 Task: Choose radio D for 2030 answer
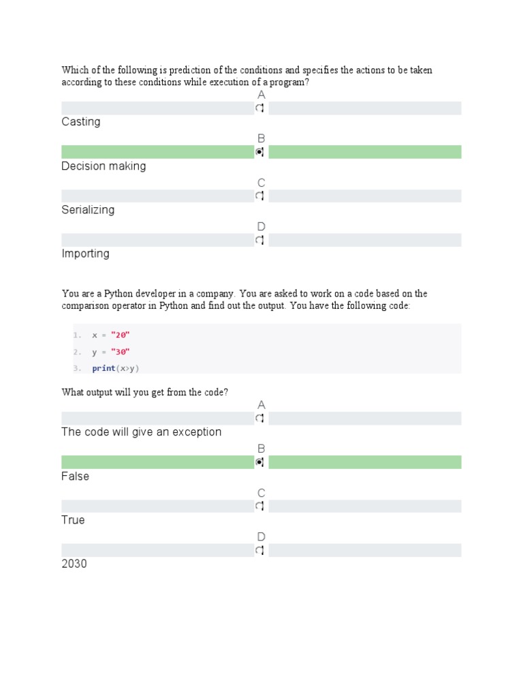click(259, 550)
